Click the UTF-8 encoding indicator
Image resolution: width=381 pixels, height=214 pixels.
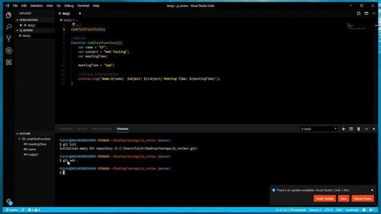coord(328,210)
